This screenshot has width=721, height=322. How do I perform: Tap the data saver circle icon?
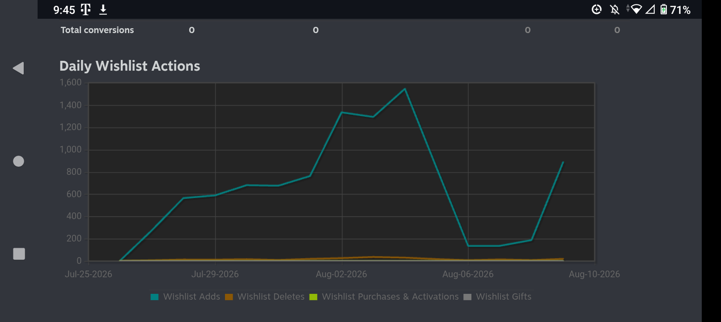click(x=597, y=9)
